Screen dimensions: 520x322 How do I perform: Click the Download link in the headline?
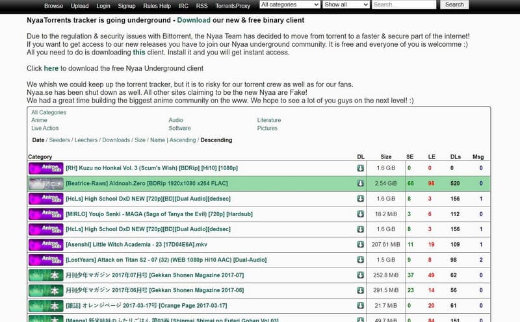[x=193, y=20]
